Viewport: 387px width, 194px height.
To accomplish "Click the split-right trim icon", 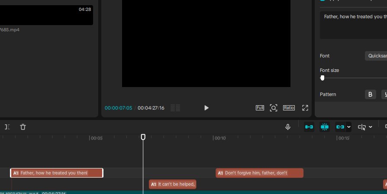I will (7, 127).
